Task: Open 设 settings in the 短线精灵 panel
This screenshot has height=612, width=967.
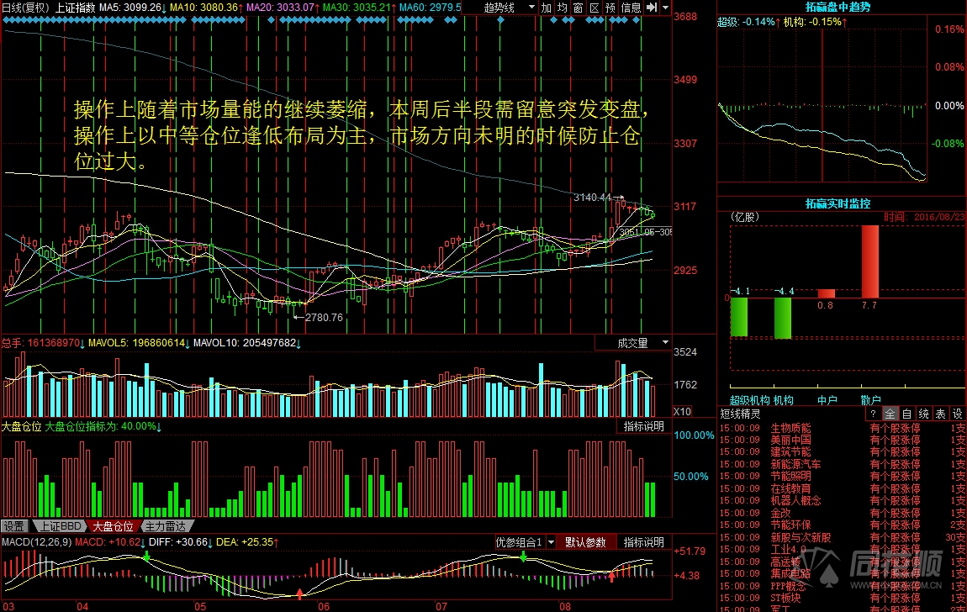Action: coord(957,414)
